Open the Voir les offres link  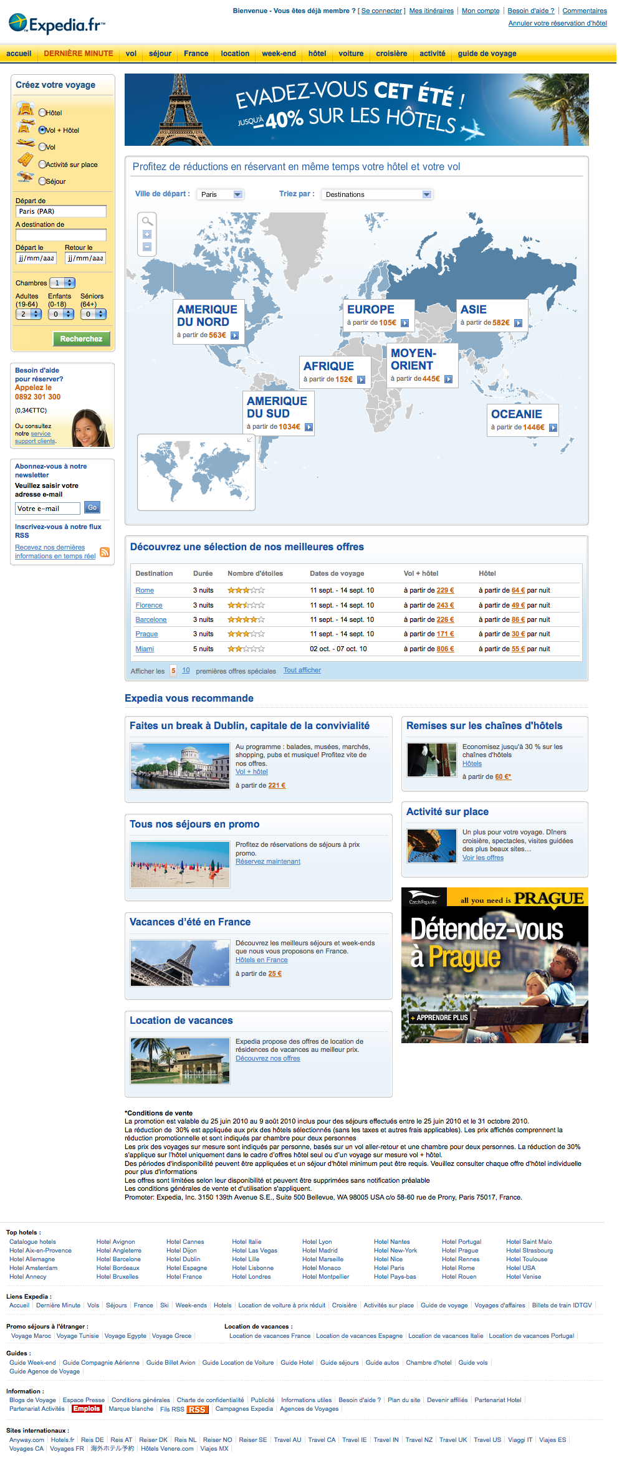click(483, 858)
